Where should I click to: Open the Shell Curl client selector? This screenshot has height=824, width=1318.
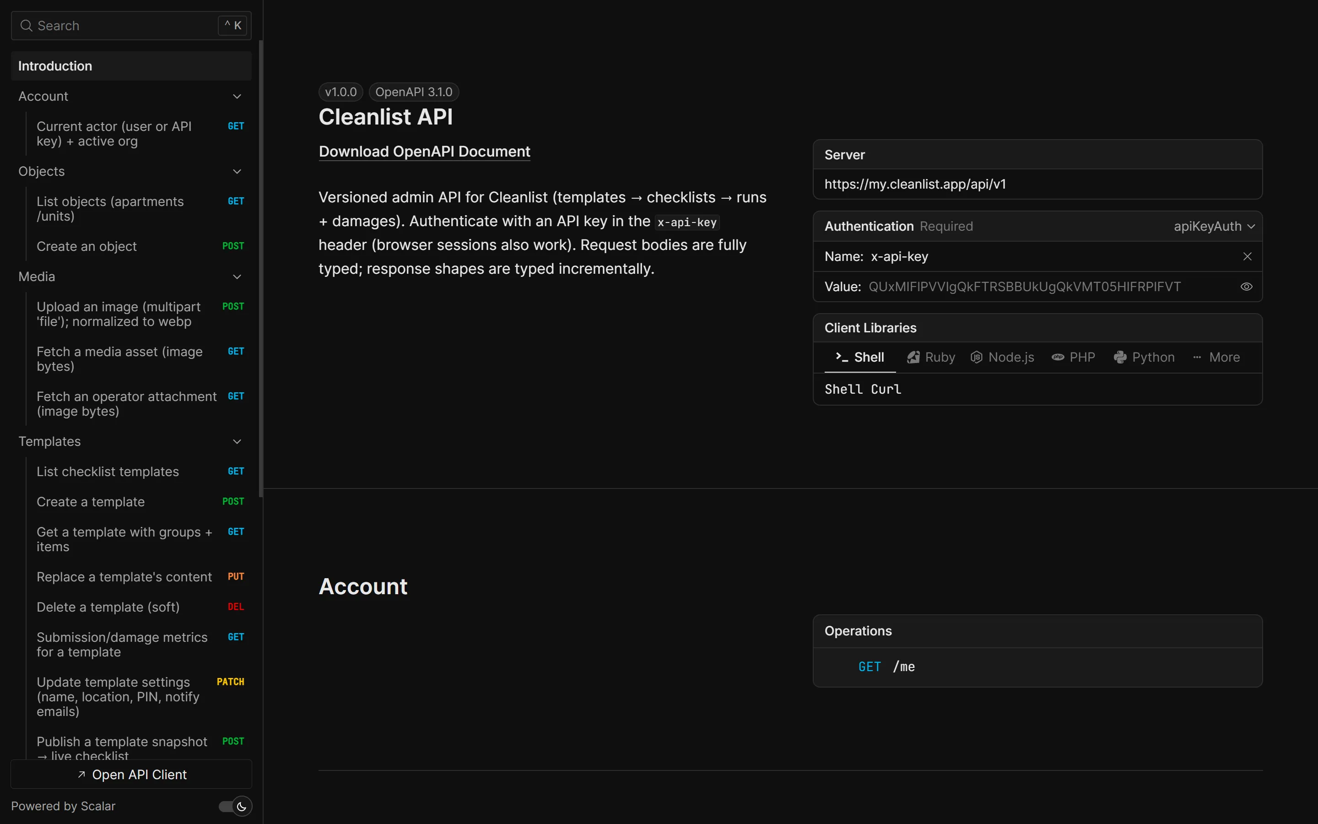click(x=1037, y=389)
